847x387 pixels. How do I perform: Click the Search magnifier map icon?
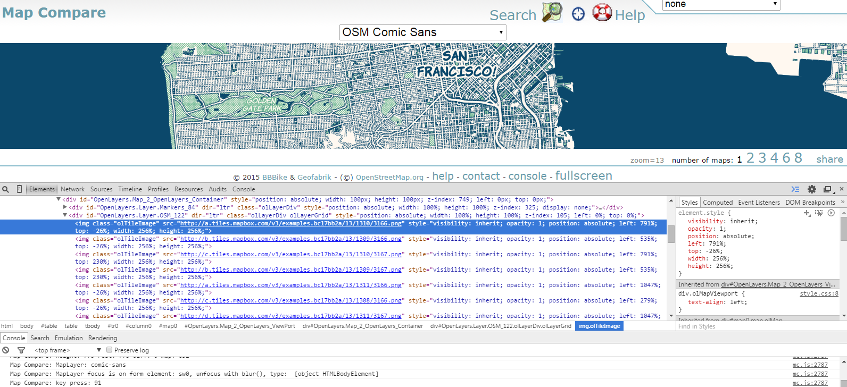(x=552, y=12)
